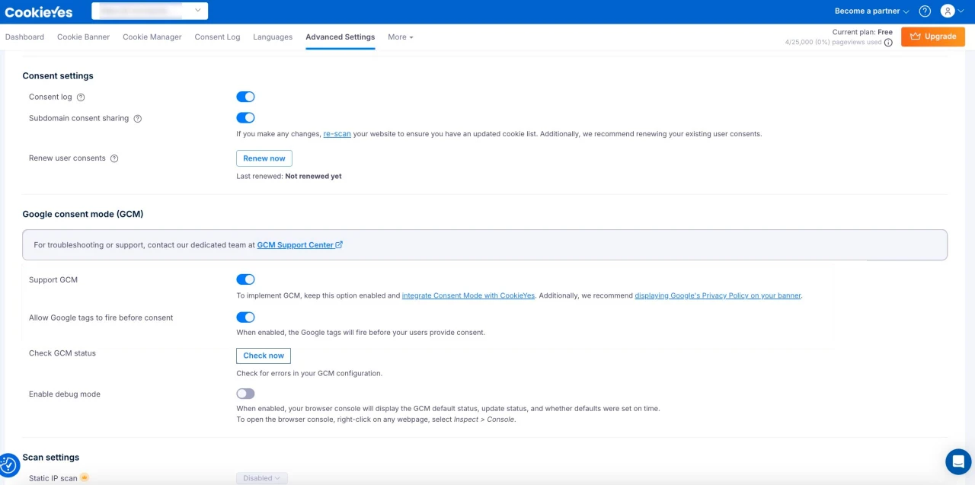Expand the Become a partner dropdown
Viewport: 975px width, 485px height.
tap(871, 11)
